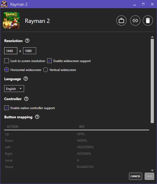This screenshot has height=184, width=157.
Task: Click the trash delete game icon
Action: (148, 21)
